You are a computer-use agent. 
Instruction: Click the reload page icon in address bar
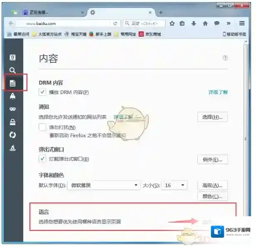pos(115,24)
